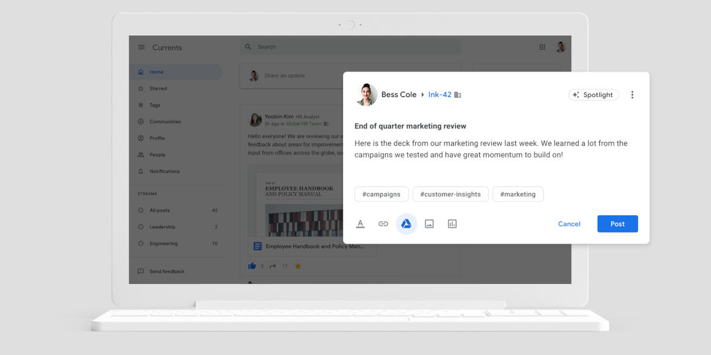Image resolution: width=711 pixels, height=355 pixels.
Task: Open the Google apps grid launcher
Action: pos(542,47)
